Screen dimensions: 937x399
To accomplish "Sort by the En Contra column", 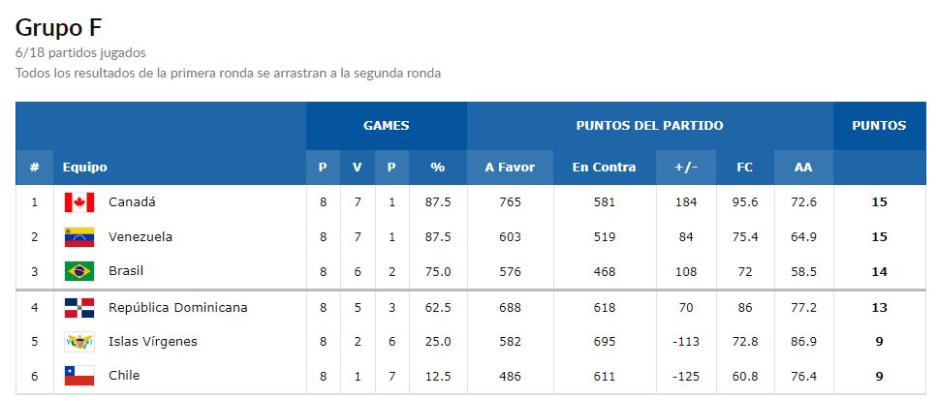I will click(x=604, y=168).
